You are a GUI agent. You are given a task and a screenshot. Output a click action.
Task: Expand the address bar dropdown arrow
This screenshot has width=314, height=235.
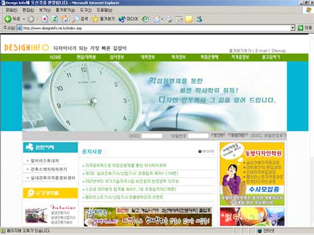pos(293,28)
